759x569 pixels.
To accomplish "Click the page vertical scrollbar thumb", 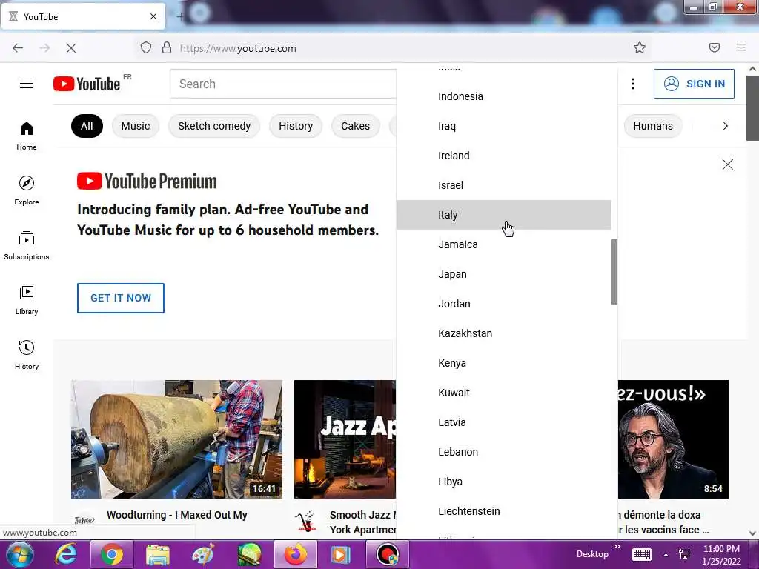I will pos(752,108).
